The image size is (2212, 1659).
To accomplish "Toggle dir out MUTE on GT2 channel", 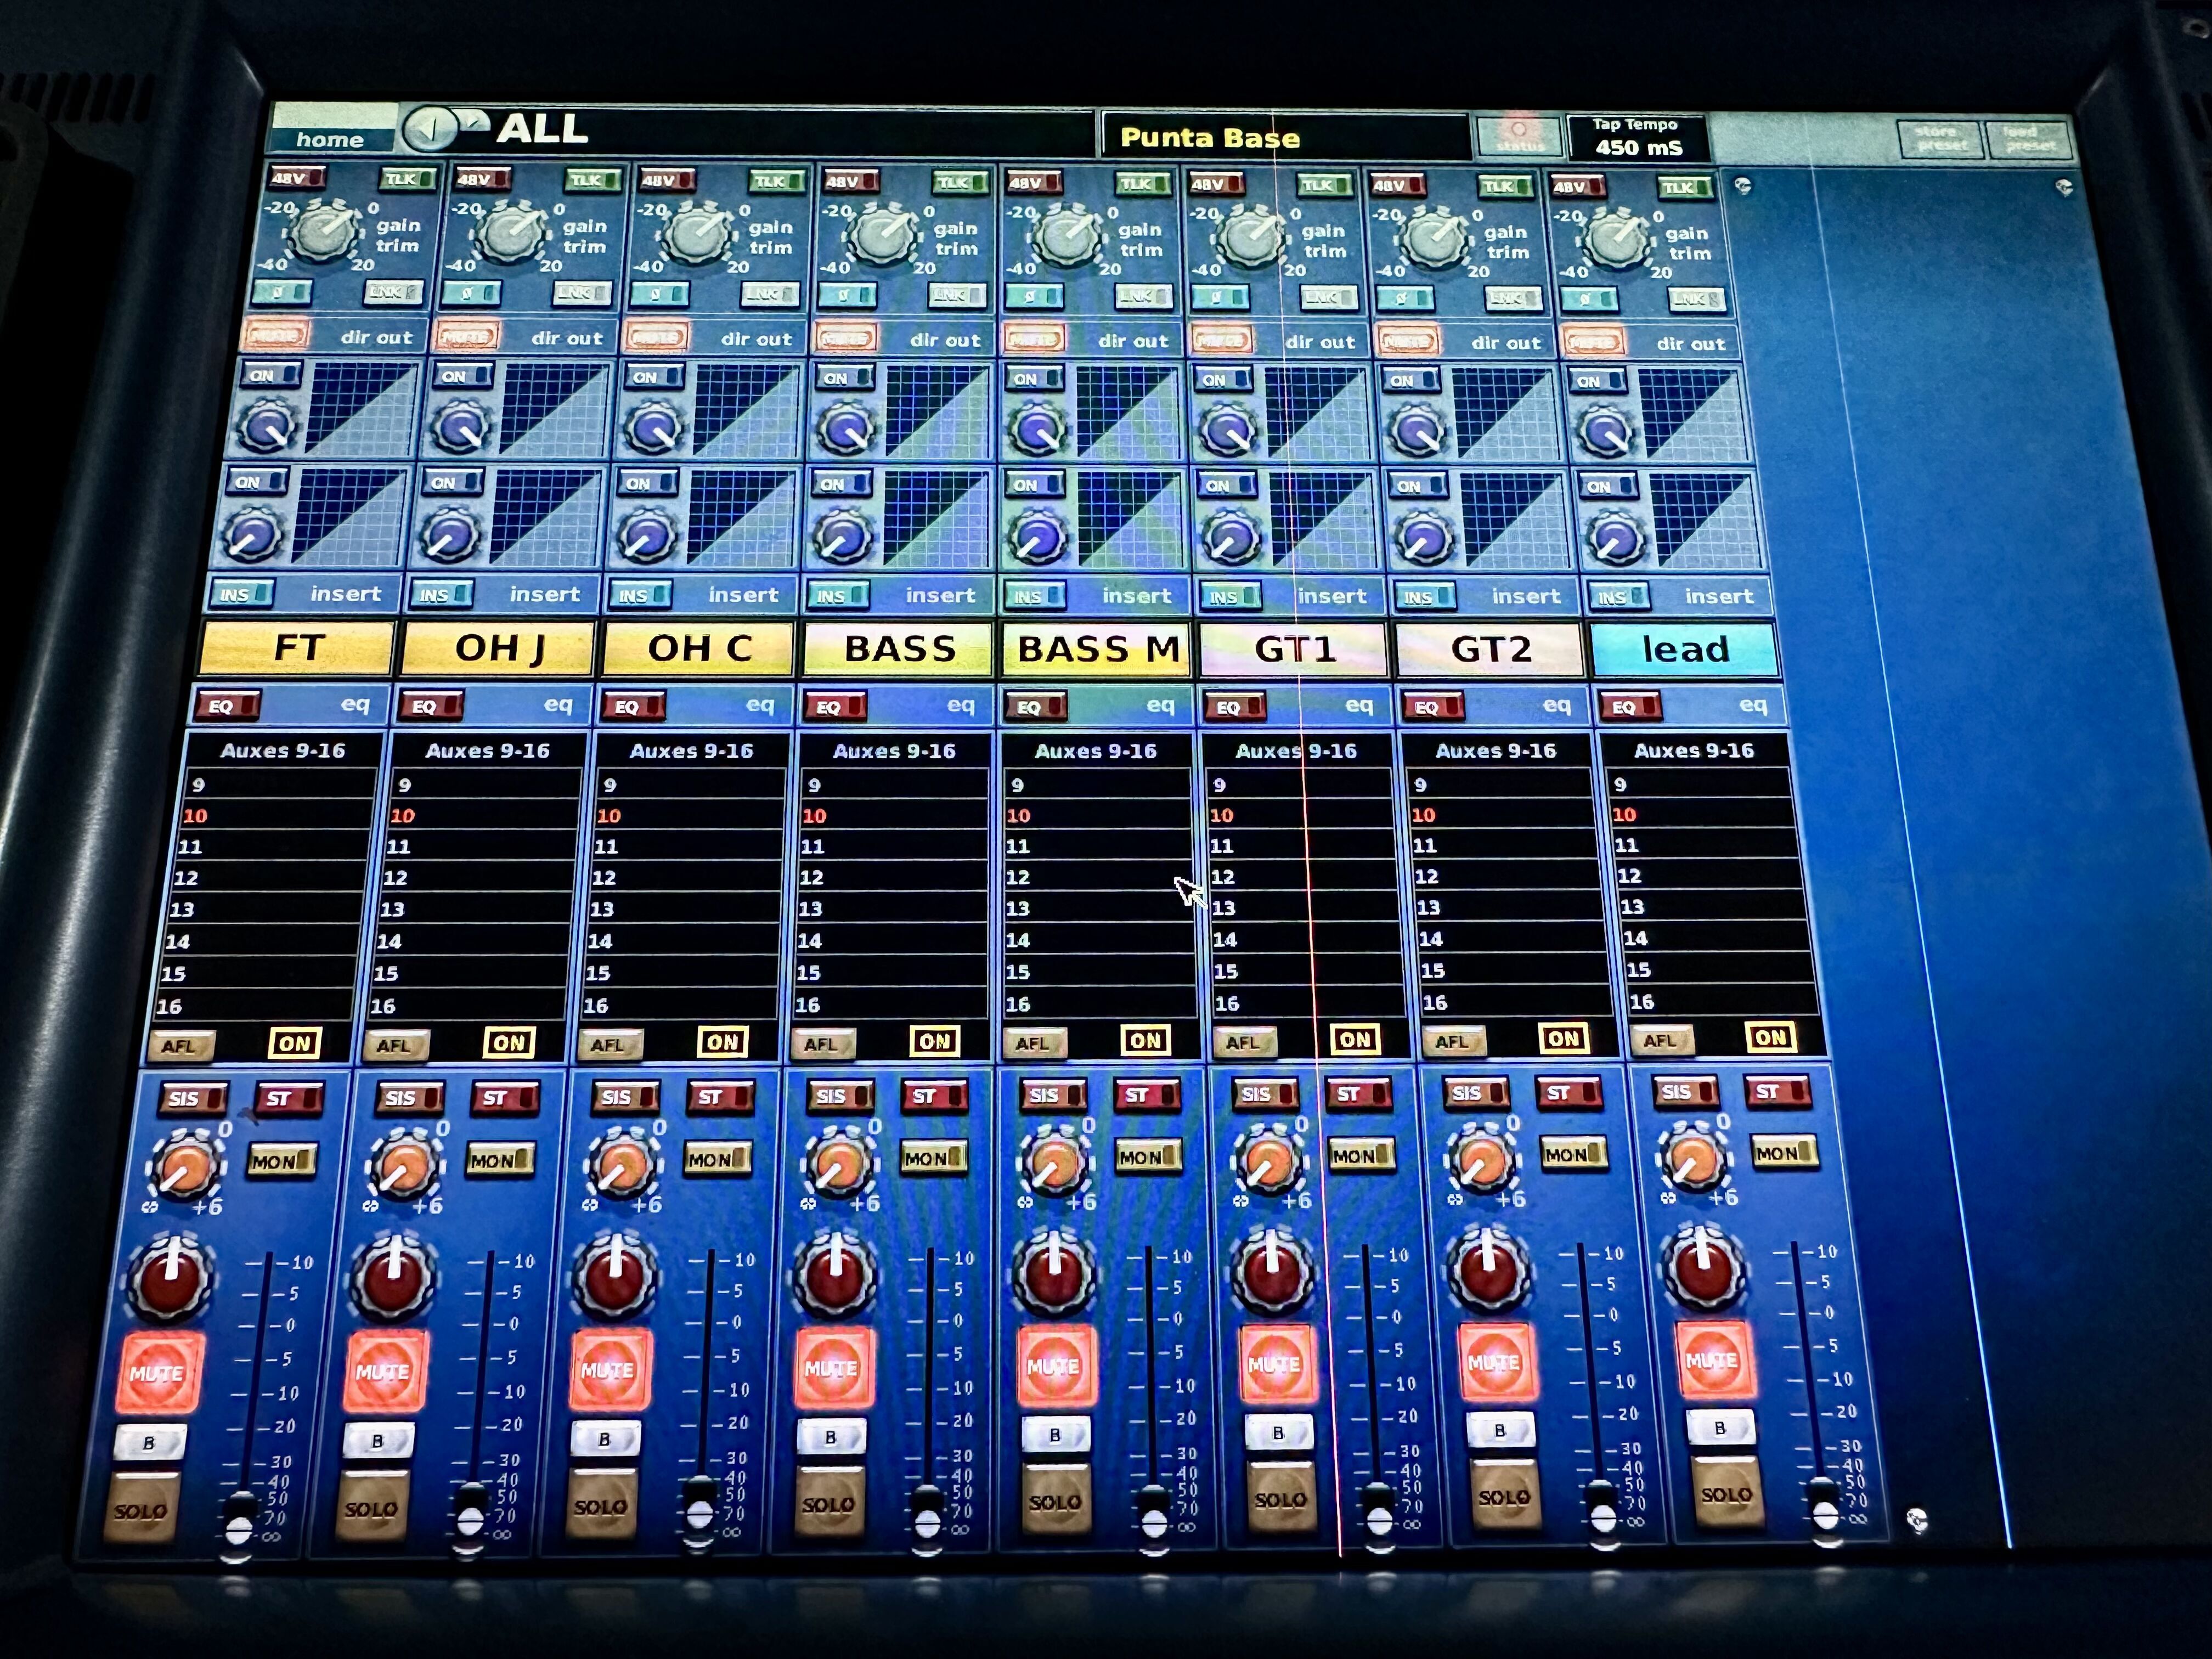I will (1407, 341).
